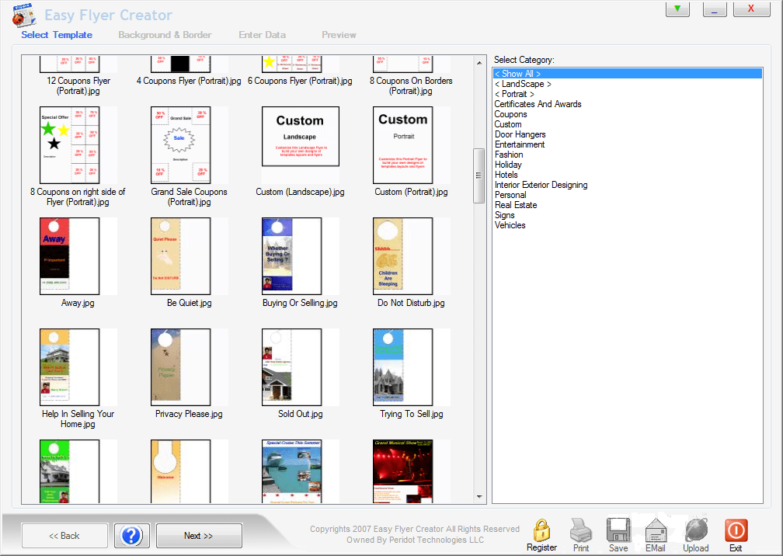Click the 6 Coupons Flyer (Portrait).jpg label
Screen dimensions: 783x556
point(300,81)
